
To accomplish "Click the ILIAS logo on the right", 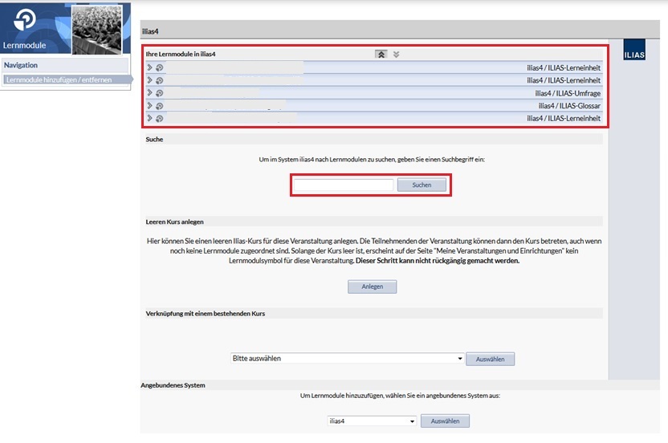I will tap(634, 55).
